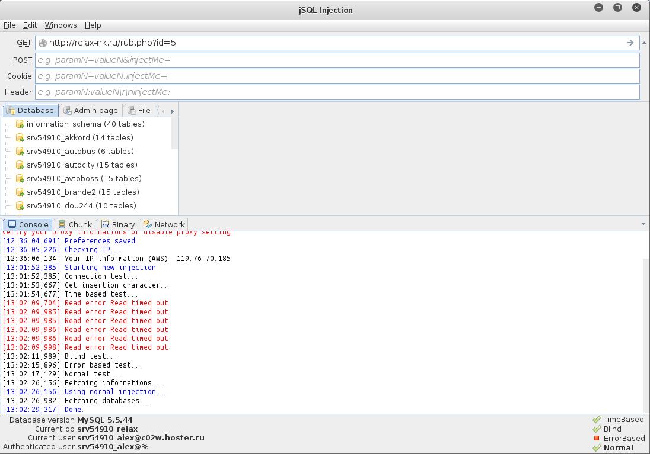Click the red square beside ErrorBased
Screen dimensions: 650x454
point(597,439)
